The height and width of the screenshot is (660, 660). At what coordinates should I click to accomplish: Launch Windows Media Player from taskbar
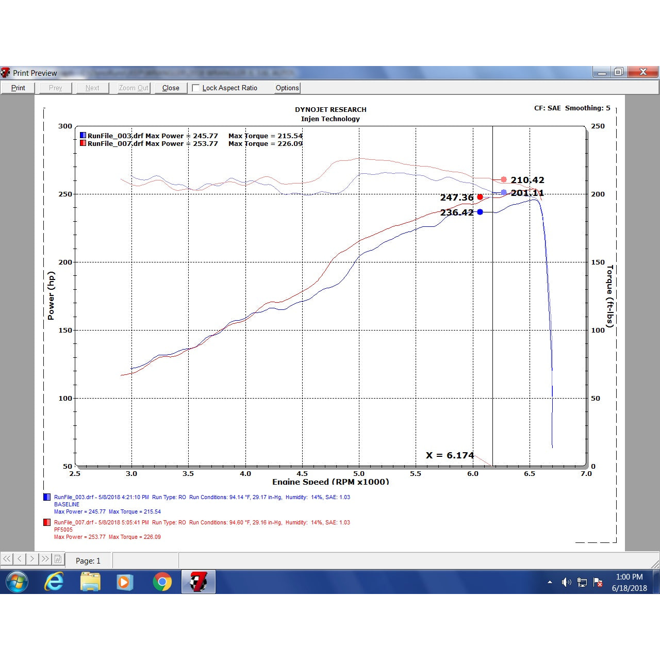[125, 582]
